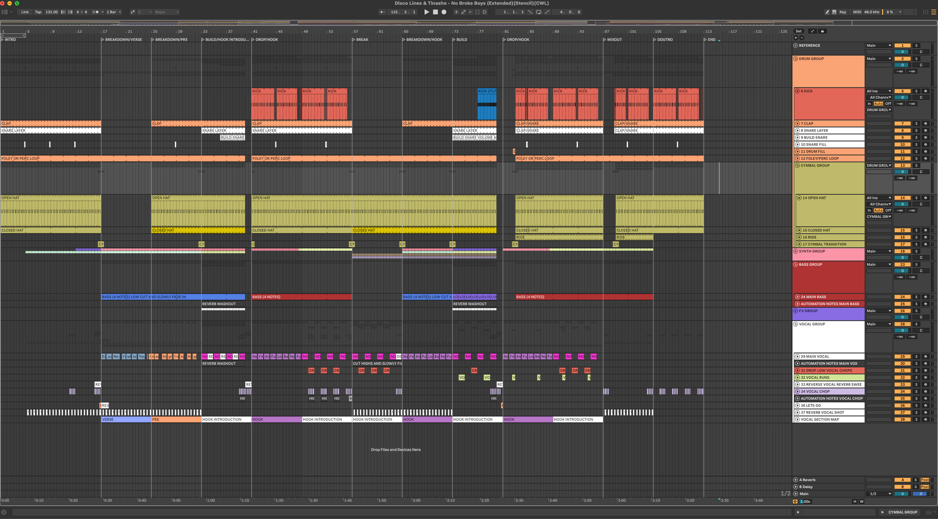Open KICK track All Ins input dropdown

coord(879,91)
